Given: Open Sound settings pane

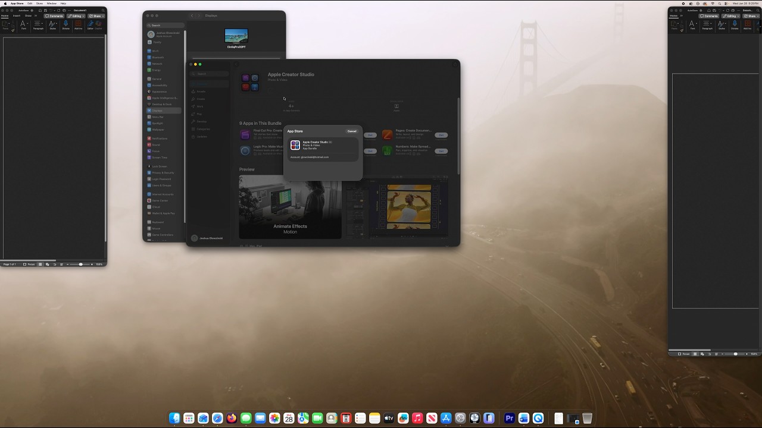Looking at the screenshot, I should click(x=165, y=145).
